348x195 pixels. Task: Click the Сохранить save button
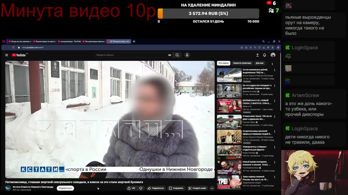tap(176, 188)
